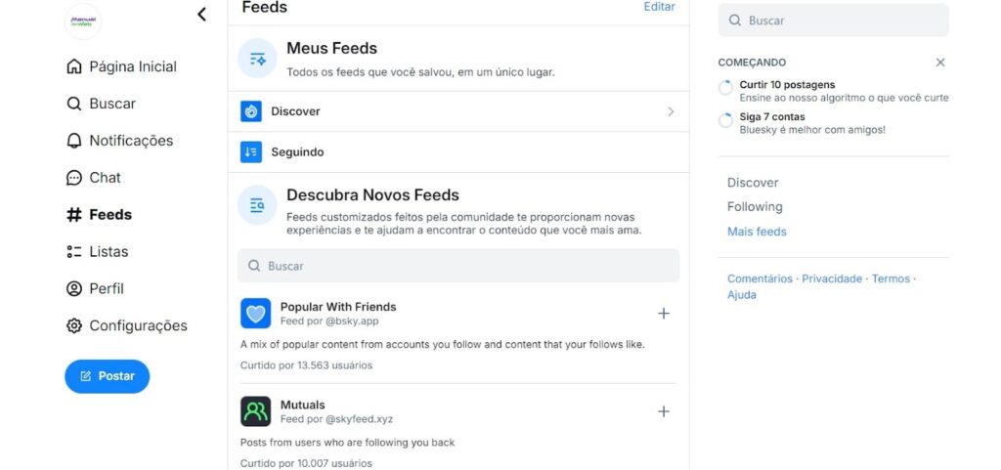Add the Mutuals feed using plus icon
This screenshot has height=470, width=1001.
[x=664, y=411]
